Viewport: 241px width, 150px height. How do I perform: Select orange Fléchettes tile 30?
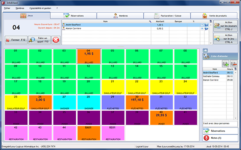[x=137, y=102]
